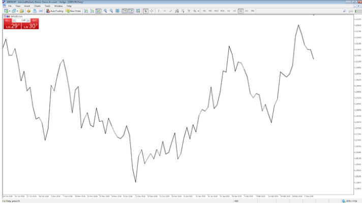This screenshot has height=204, width=362.
Task: Select the cursor arrow tool
Action: click(x=145, y=11)
